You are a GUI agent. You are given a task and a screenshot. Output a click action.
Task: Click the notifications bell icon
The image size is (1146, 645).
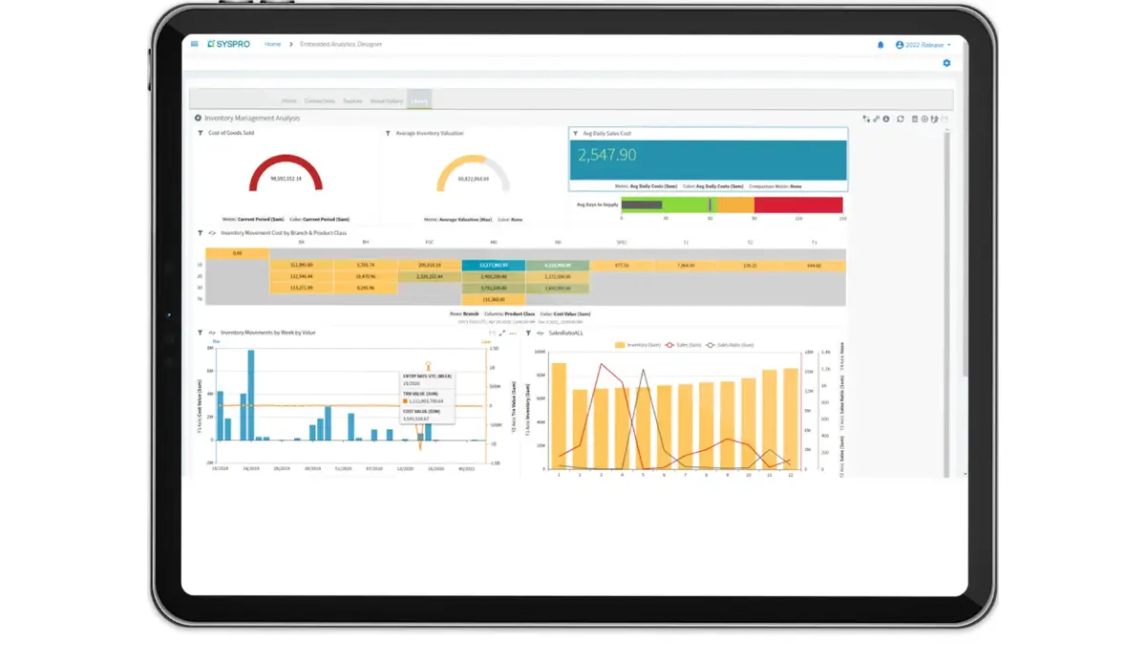(881, 44)
